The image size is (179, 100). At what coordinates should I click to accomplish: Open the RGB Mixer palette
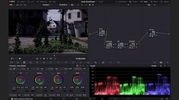pos(37,62)
